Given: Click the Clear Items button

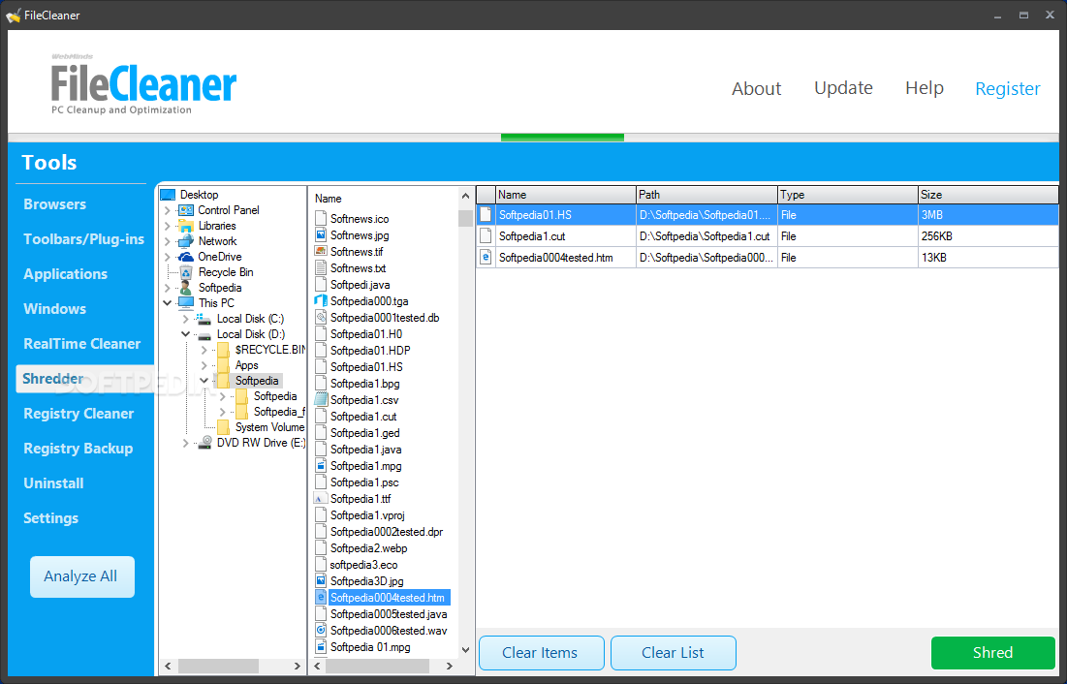Looking at the screenshot, I should coord(541,653).
